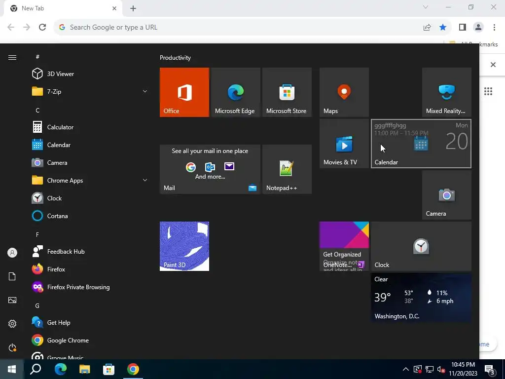
Task: Open taskbar clock showing 10:45 PM
Action: click(x=463, y=369)
